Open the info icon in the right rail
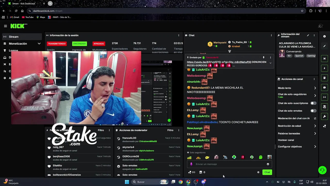The image size is (330, 186). point(324,36)
